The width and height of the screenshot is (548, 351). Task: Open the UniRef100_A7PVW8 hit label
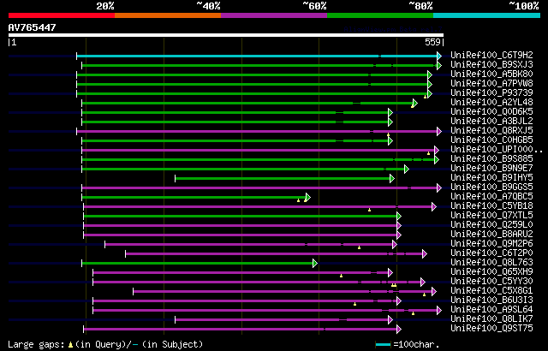coord(491,83)
